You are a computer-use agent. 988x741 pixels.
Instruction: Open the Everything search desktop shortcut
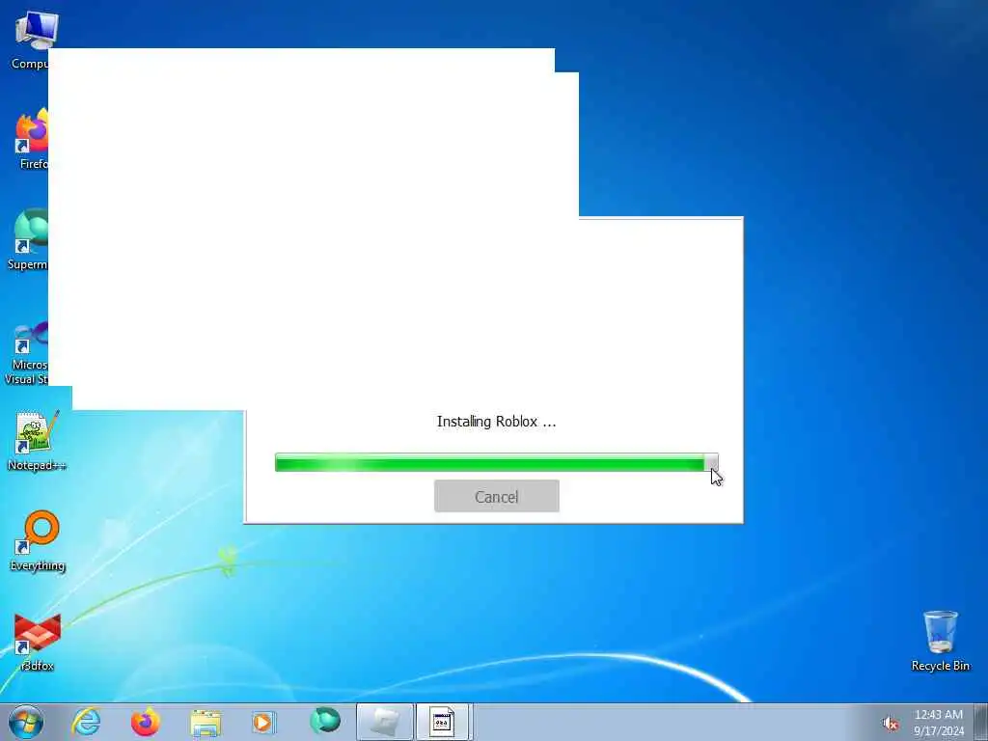tap(38, 540)
